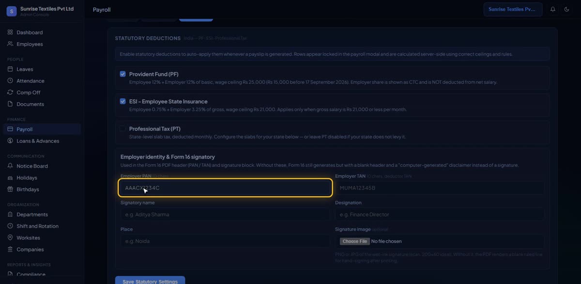Screen dimensions: 581x284
Task: Open the Dashboard sidebar icon
Action: click(10, 32)
